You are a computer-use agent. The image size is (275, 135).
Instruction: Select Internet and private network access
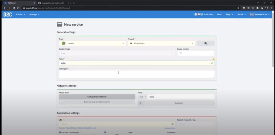(x=97, y=102)
